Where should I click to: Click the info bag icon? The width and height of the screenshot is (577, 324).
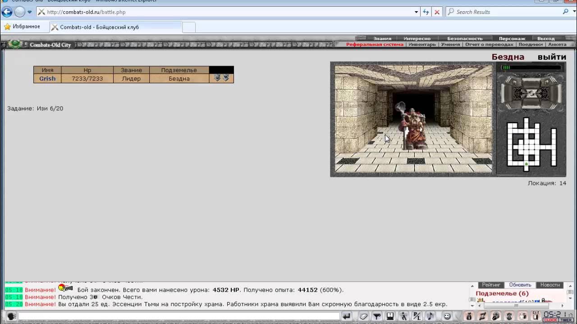point(469,316)
